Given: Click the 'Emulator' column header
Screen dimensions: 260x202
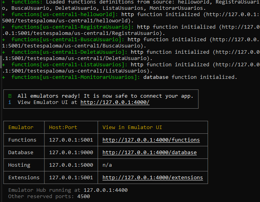Looking at the screenshot, I should point(21,127).
